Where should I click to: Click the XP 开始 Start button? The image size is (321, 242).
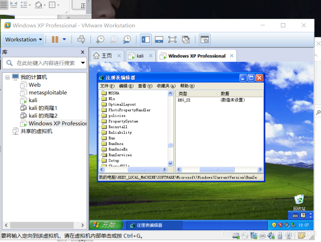click(106, 225)
